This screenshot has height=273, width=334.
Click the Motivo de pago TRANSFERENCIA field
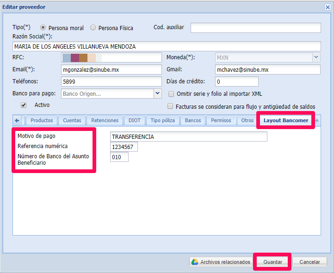[189, 136]
